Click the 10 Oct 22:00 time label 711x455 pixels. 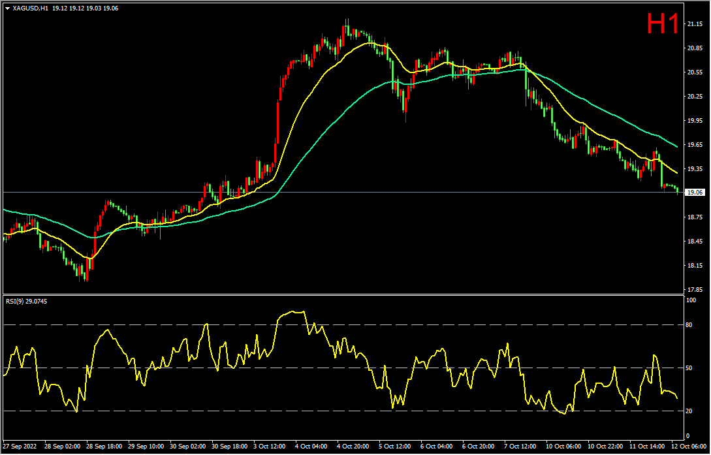coord(606,447)
